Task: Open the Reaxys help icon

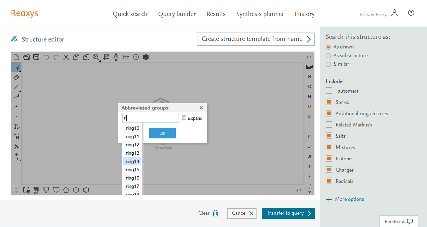Action: pyautogui.click(x=411, y=13)
